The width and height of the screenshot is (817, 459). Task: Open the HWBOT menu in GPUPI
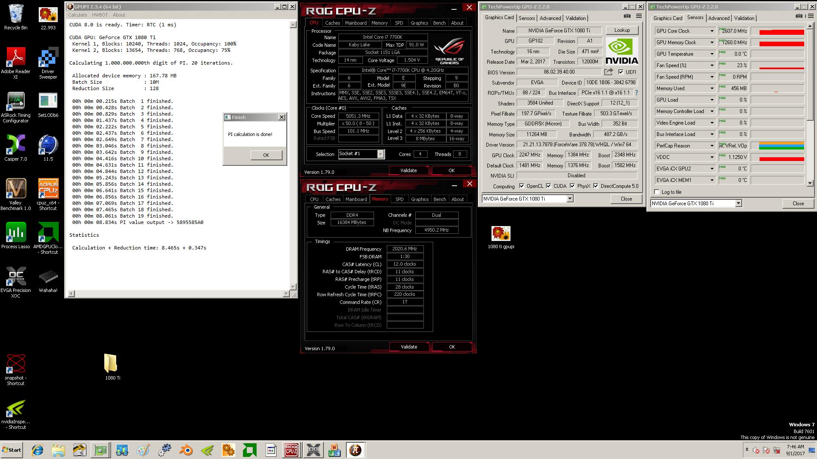click(100, 15)
